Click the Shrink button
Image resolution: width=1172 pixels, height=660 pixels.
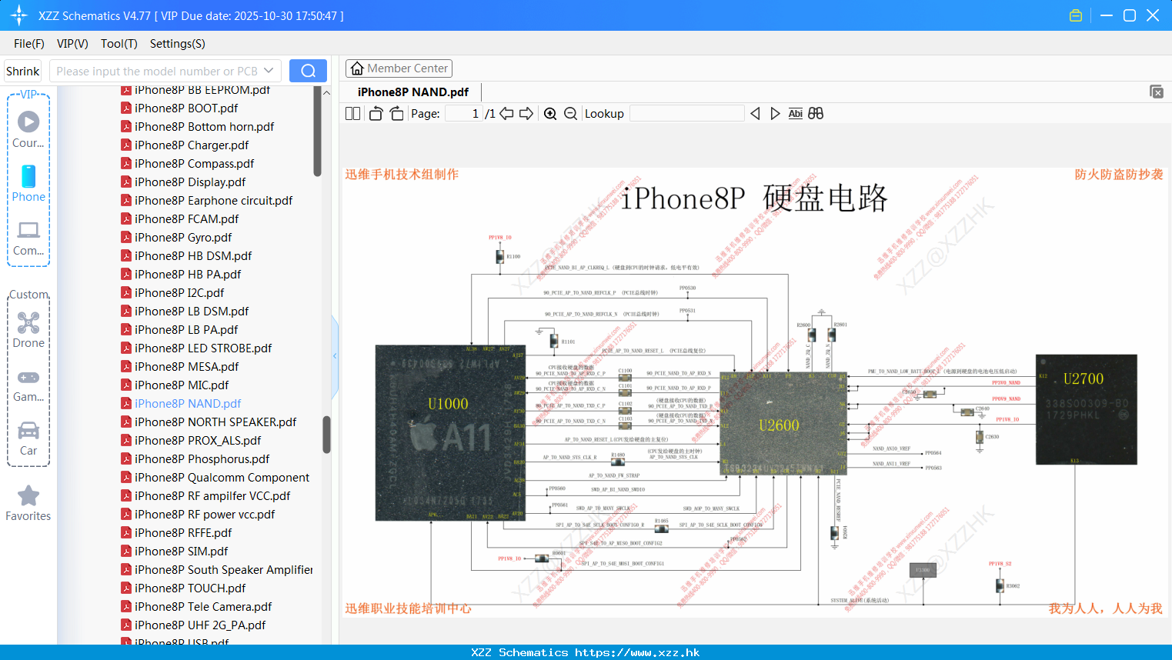pos(22,71)
